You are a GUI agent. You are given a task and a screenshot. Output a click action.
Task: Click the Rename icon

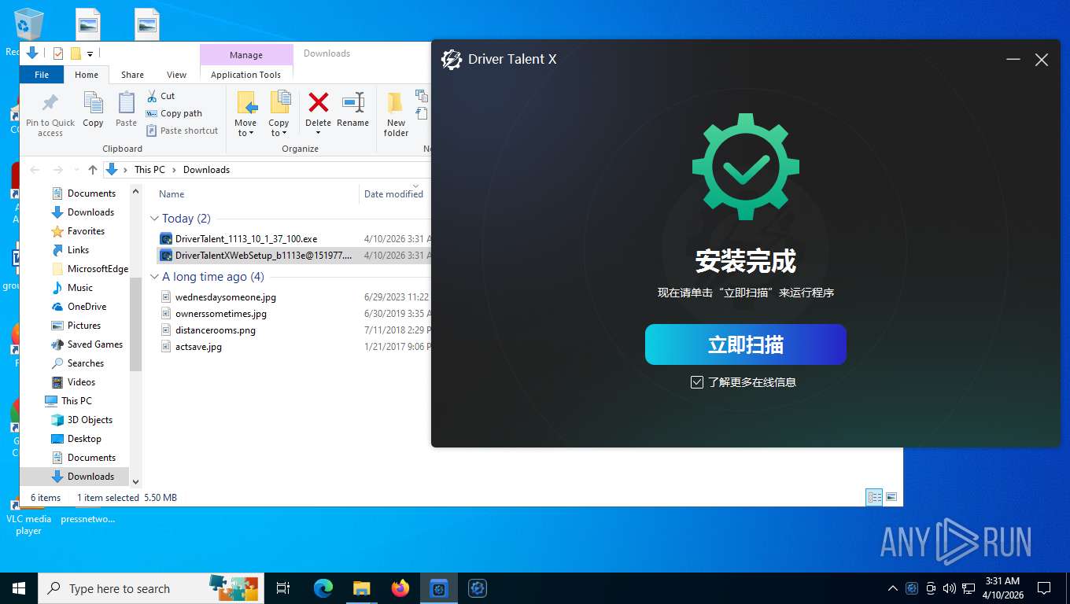(352, 103)
